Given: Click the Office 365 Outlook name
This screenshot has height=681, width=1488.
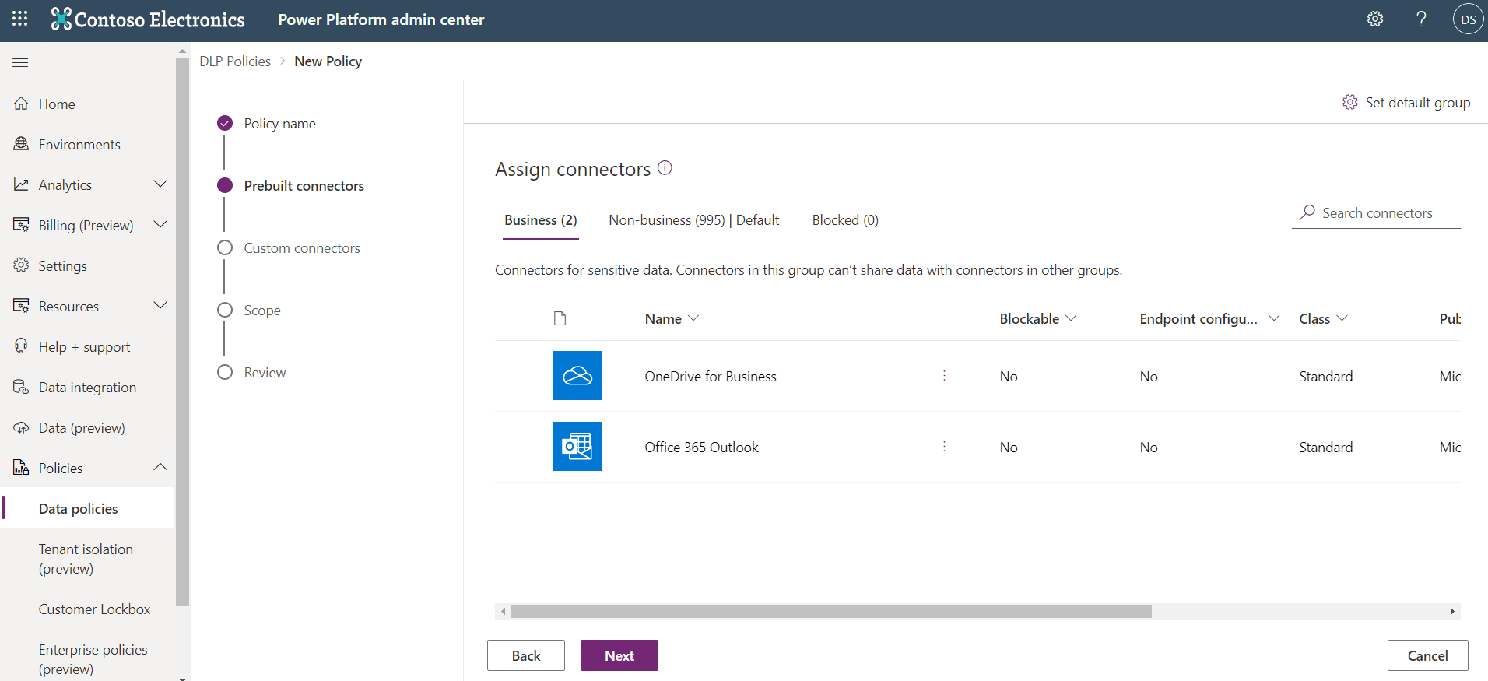Looking at the screenshot, I should click(701, 447).
